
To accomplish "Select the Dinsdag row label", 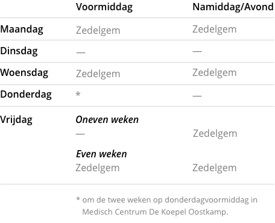I will coord(19,51).
